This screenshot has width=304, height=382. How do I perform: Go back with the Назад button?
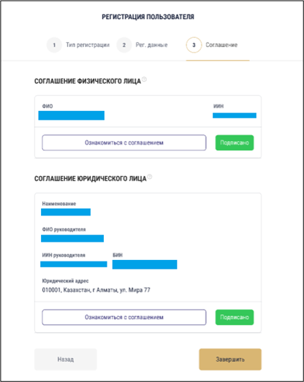pyautogui.click(x=66, y=359)
